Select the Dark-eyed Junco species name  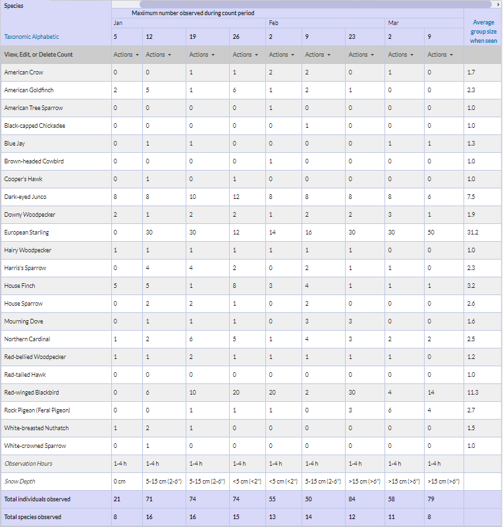(25, 197)
